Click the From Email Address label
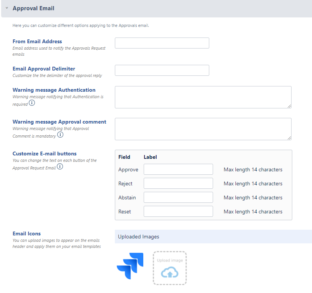Image resolution: width=312 pixels, height=293 pixels. coord(37,41)
